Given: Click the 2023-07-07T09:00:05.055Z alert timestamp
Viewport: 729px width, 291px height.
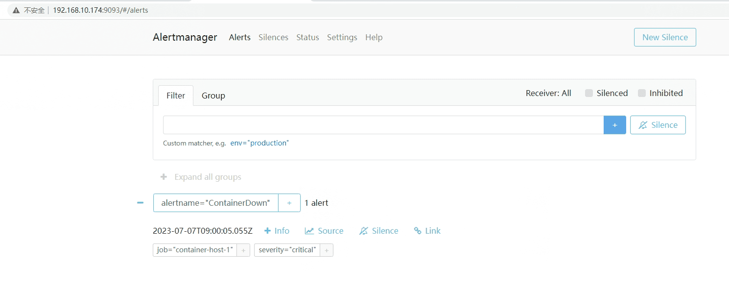Looking at the screenshot, I should [x=203, y=231].
